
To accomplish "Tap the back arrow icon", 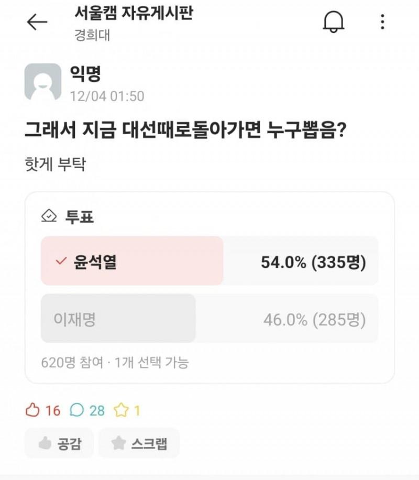I will point(37,22).
